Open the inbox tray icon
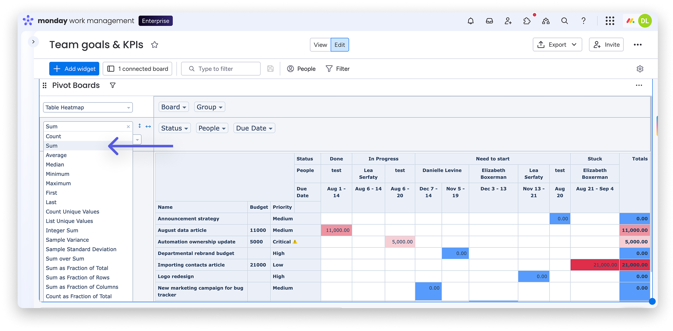Screen dimensions: 673x331 [489, 21]
